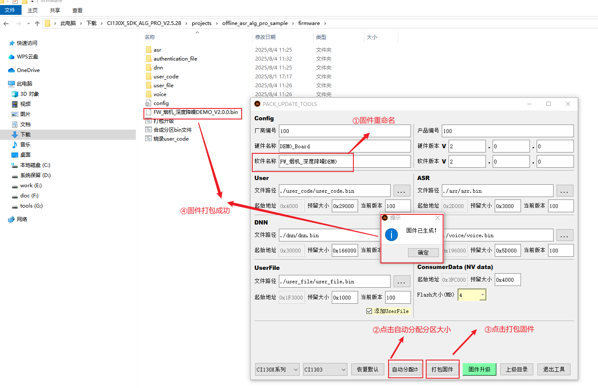
Task: Open the 查看 ribbon tab
Action: [x=77, y=10]
